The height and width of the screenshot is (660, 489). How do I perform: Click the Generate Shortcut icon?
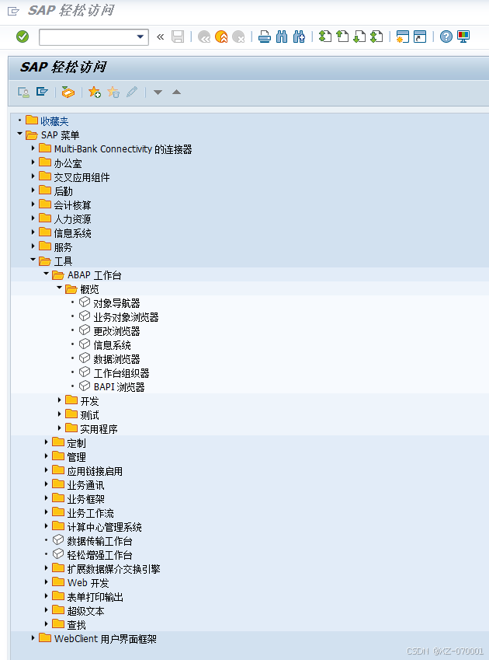tap(420, 37)
